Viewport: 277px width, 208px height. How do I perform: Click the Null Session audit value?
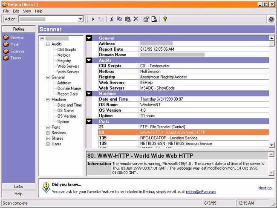click(150, 72)
